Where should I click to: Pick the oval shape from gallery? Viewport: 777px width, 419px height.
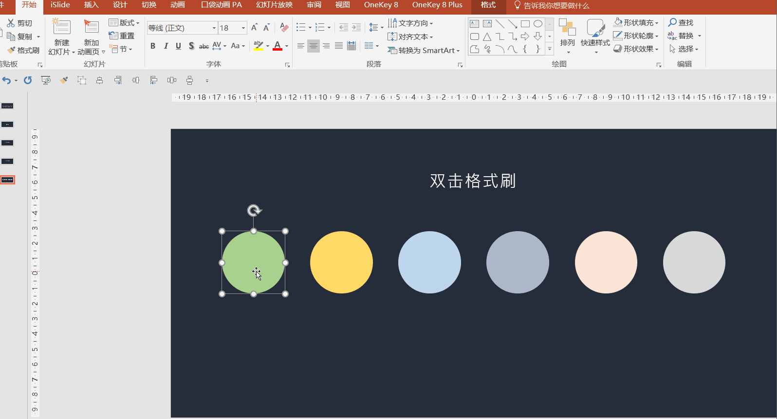coord(537,24)
